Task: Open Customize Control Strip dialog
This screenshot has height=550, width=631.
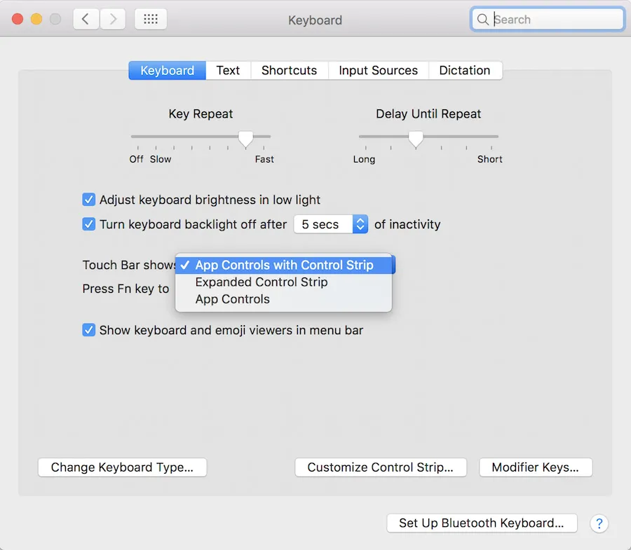Action: tap(381, 467)
